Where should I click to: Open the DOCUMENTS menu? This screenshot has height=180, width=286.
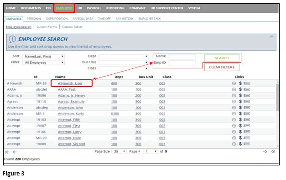click(31, 8)
